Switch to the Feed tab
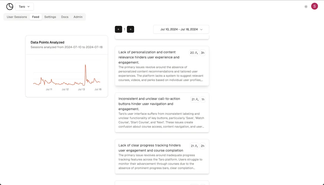 [x=35, y=17]
